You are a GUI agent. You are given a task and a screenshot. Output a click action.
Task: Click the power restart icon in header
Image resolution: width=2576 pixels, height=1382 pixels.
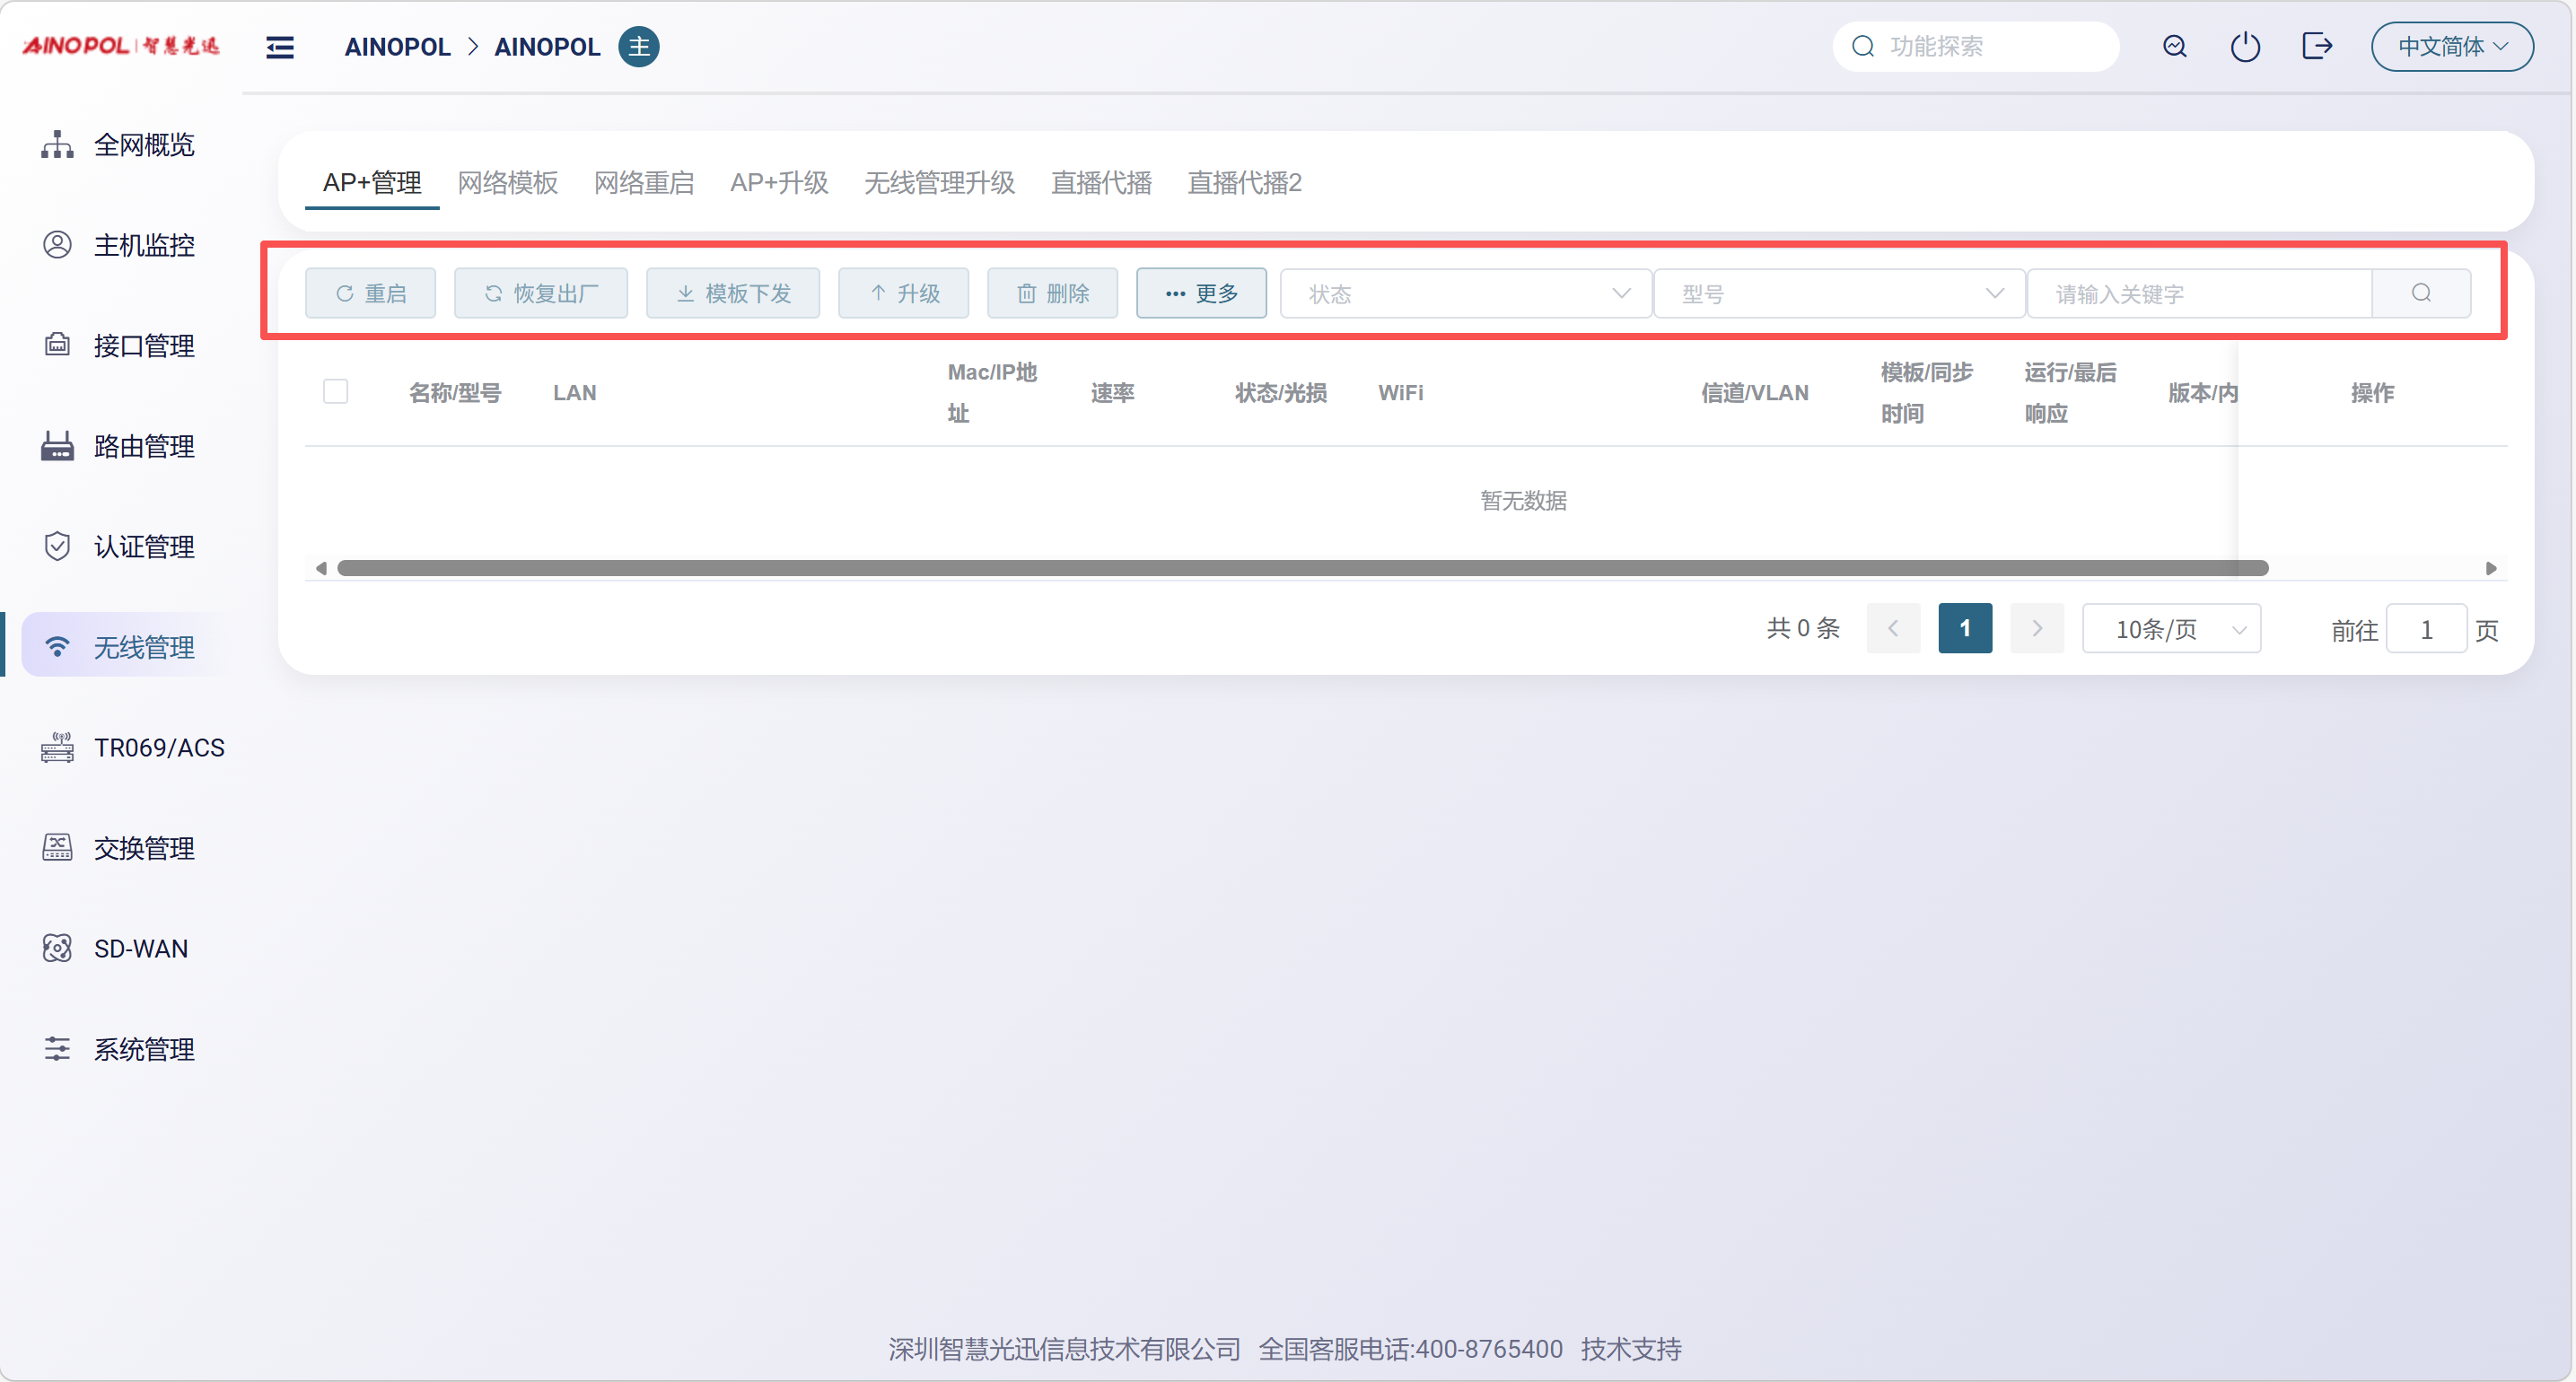click(x=2245, y=47)
